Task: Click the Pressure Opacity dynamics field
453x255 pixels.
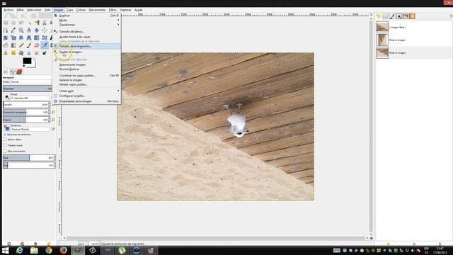Action: 30,129
